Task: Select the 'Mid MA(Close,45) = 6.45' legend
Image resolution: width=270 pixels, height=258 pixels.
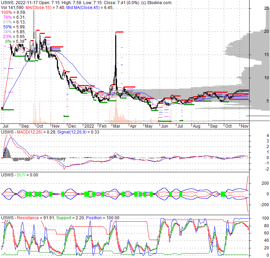Action: coord(90,8)
